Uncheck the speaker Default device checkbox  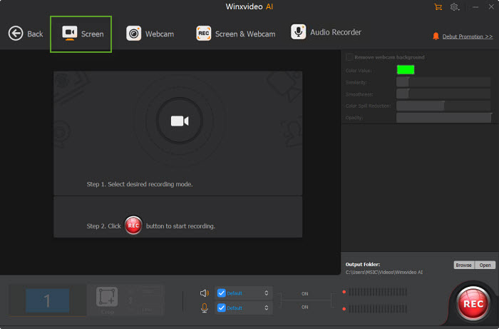[222, 293]
